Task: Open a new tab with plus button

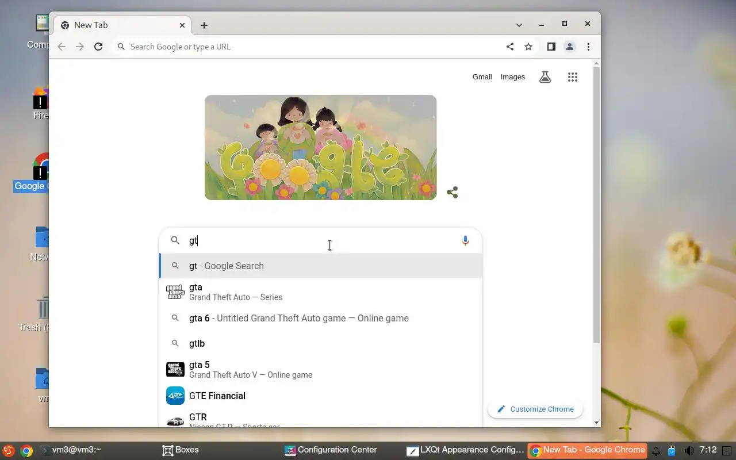Action: 204,25
